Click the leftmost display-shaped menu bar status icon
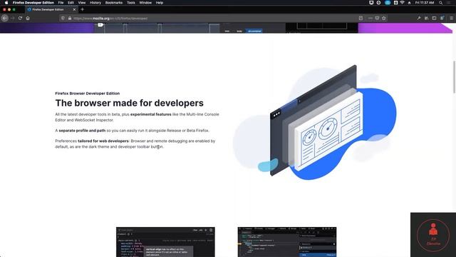Image resolution: width=456 pixels, height=257 pixels. click(371, 3)
